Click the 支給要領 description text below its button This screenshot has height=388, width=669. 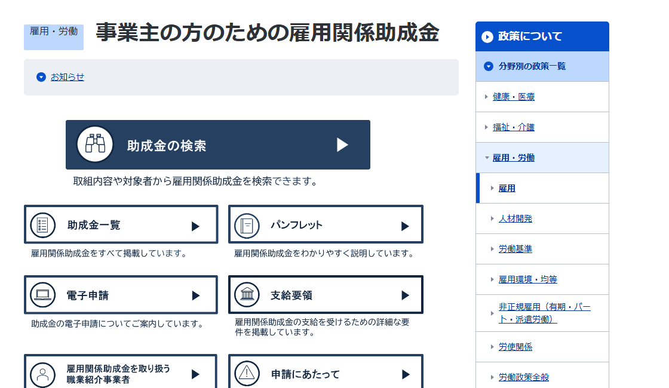coord(322,327)
